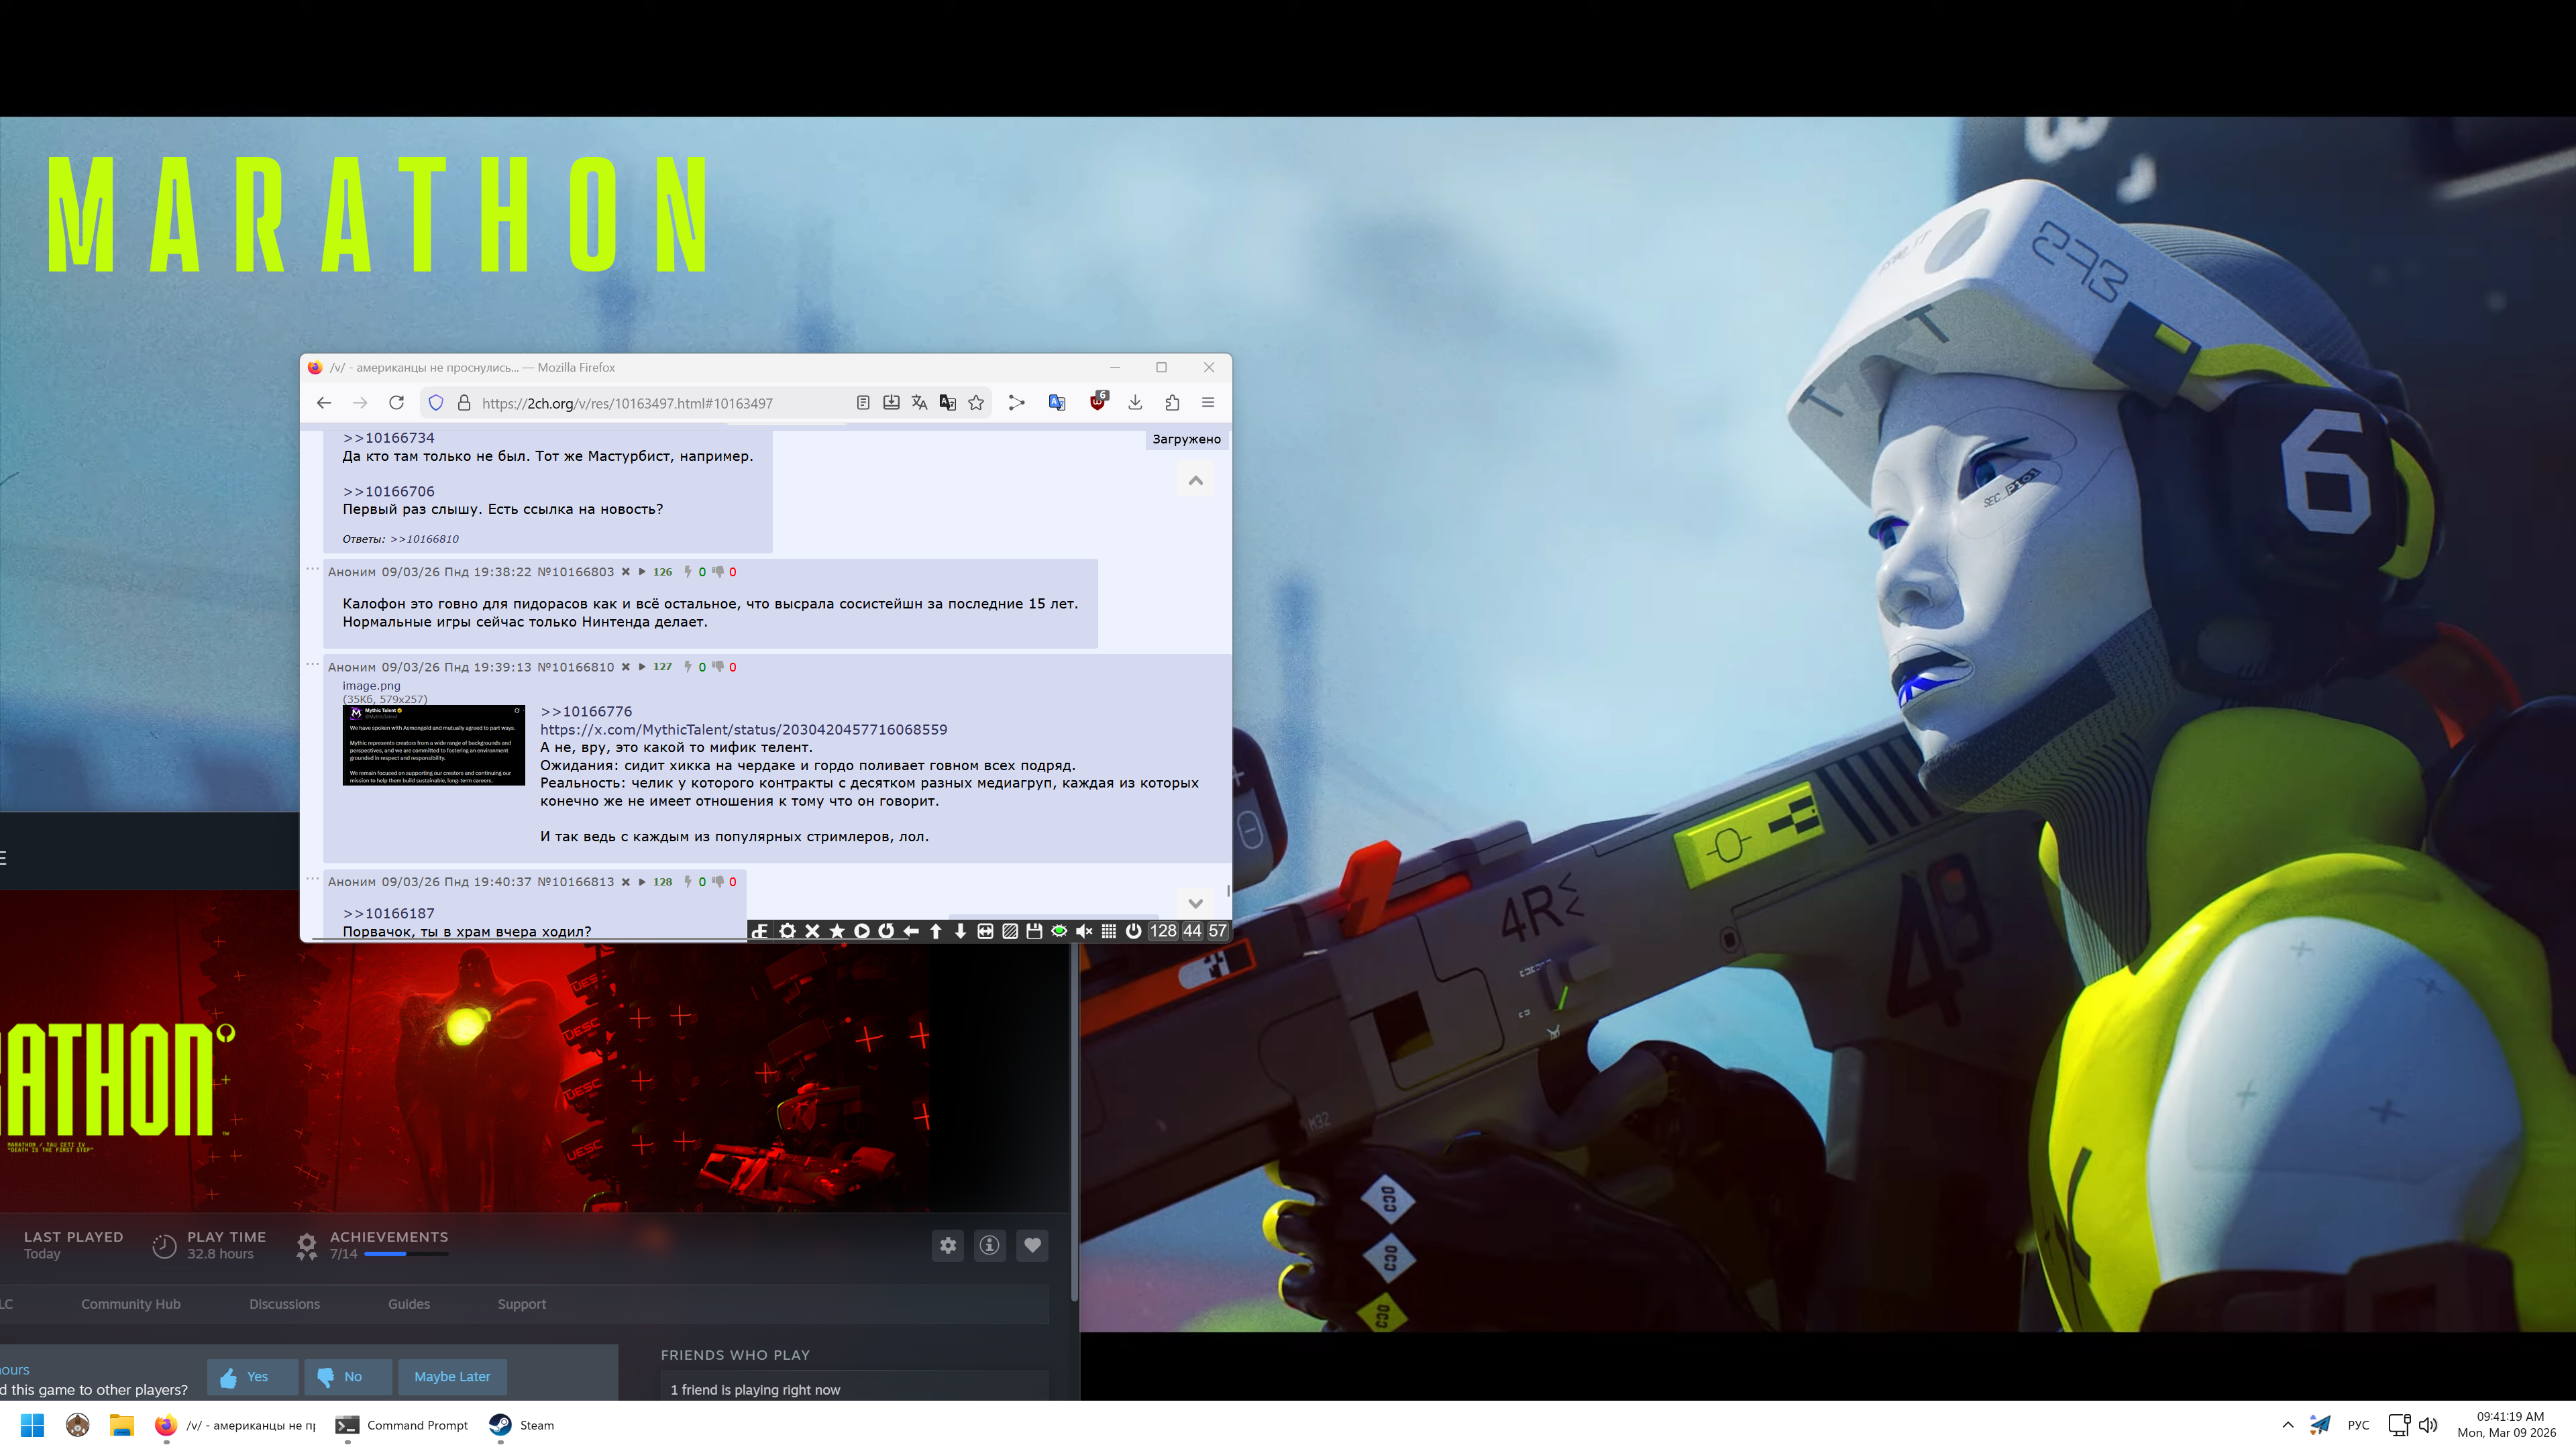Open the Discussions tab in Steam
2576x1449 pixels.
click(x=284, y=1304)
